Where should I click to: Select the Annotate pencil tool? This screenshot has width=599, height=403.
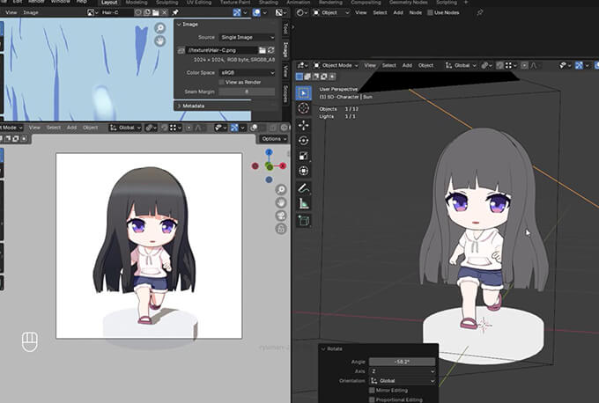click(x=304, y=187)
